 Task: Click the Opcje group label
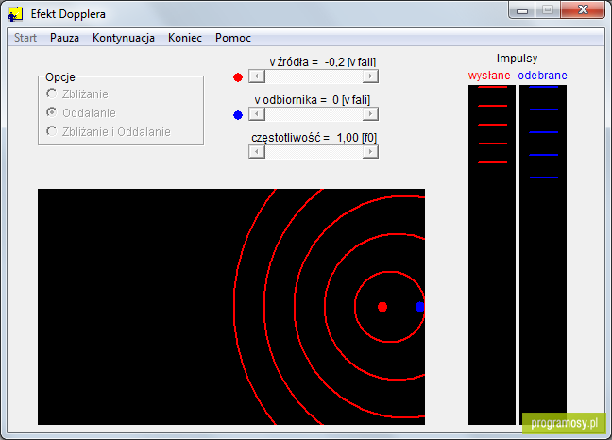[60, 76]
